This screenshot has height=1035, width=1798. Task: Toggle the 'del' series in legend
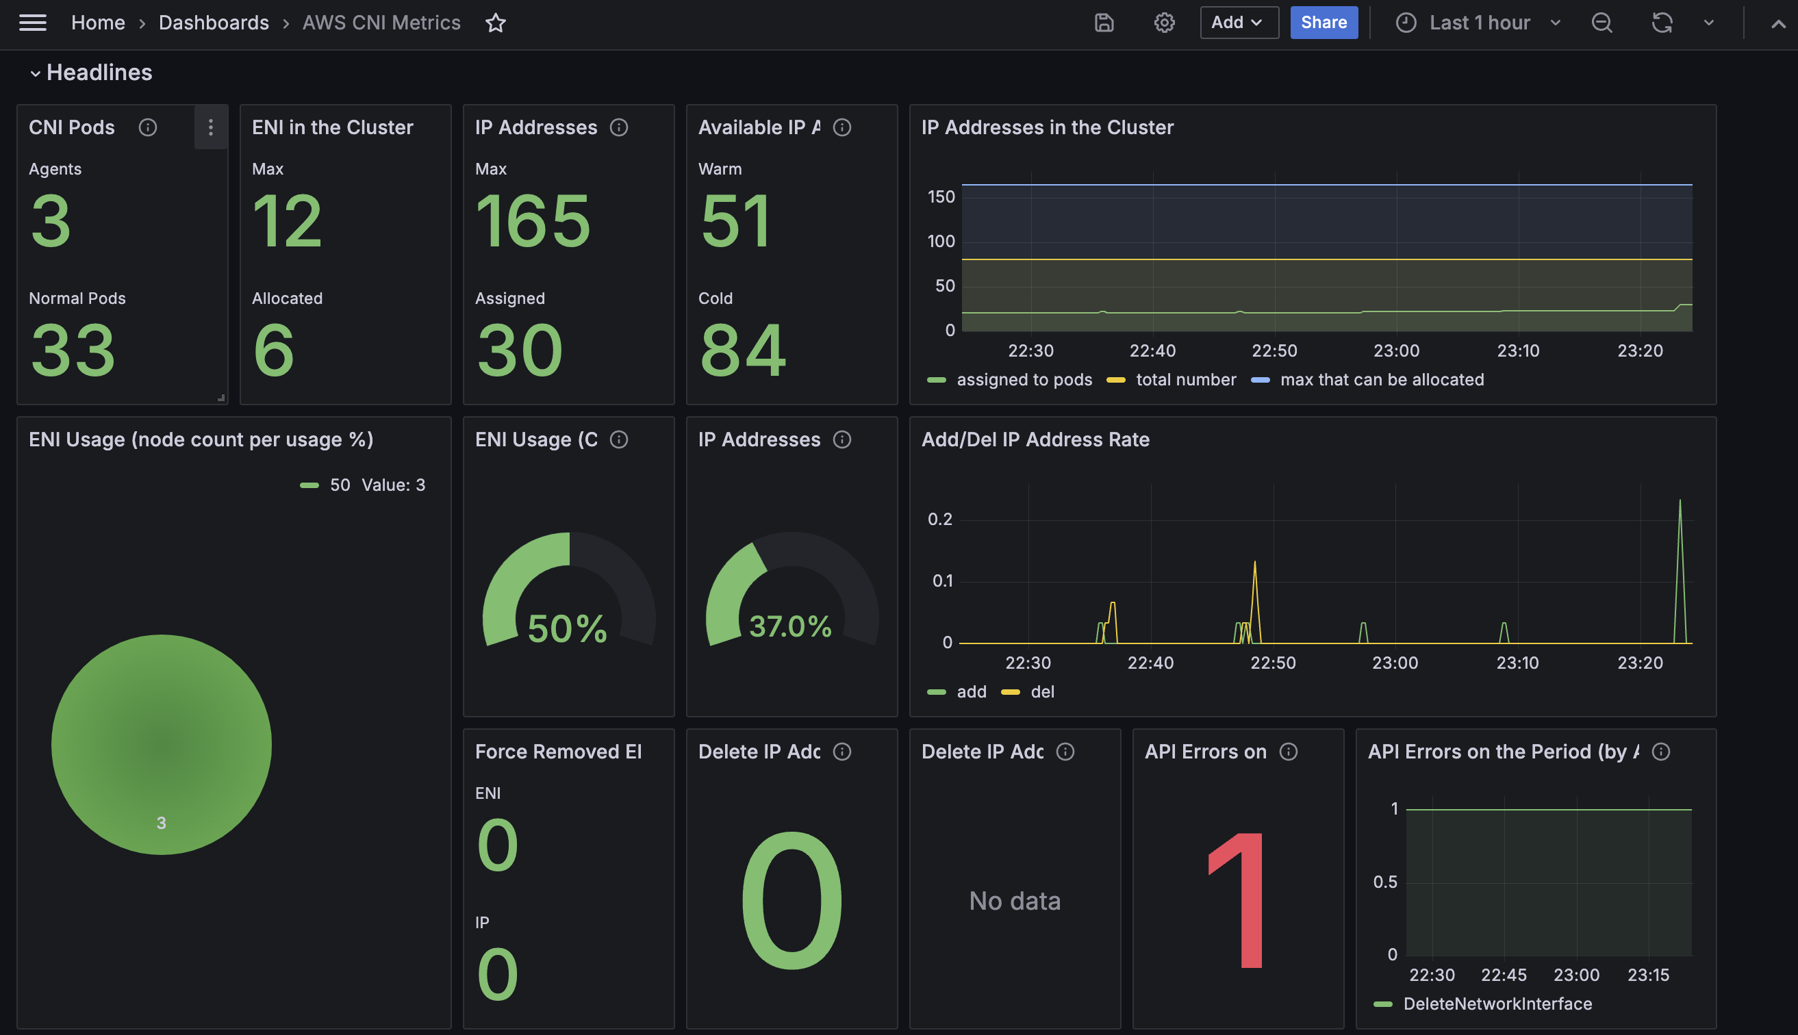pyautogui.click(x=1041, y=691)
